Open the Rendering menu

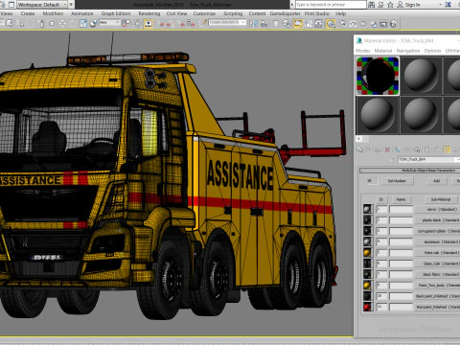[x=149, y=13]
